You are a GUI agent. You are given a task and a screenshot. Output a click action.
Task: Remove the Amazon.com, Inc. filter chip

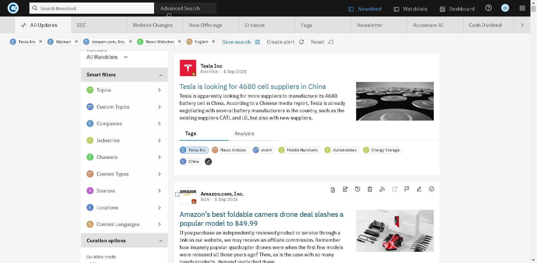tap(130, 41)
